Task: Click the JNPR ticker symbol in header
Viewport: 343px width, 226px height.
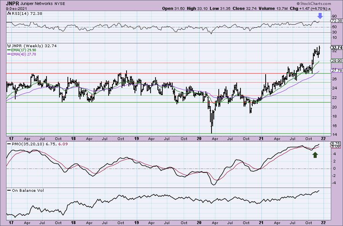Action: tap(13, 3)
